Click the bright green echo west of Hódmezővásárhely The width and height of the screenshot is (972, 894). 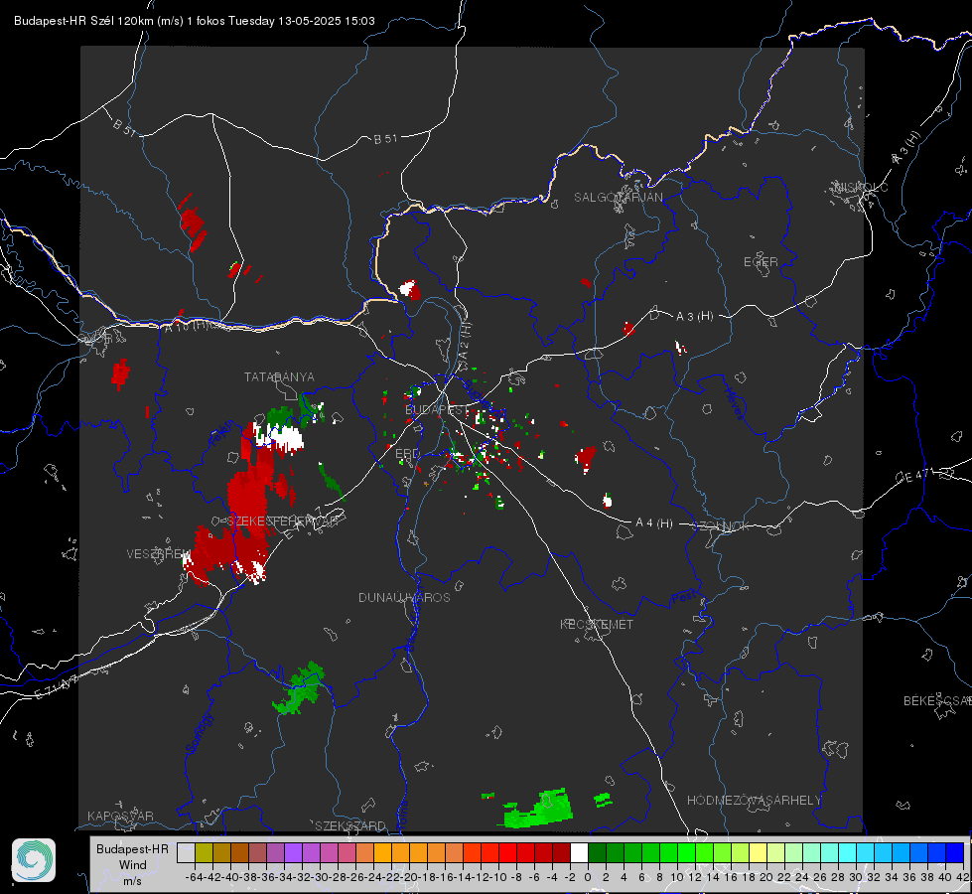coord(536,809)
